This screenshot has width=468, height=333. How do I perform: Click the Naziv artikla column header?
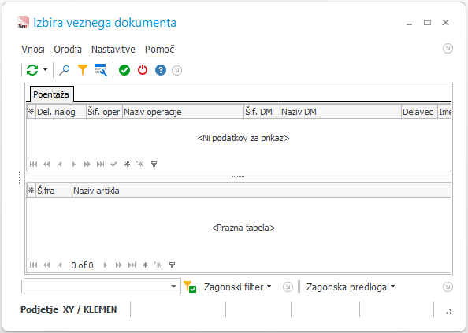[261, 191]
